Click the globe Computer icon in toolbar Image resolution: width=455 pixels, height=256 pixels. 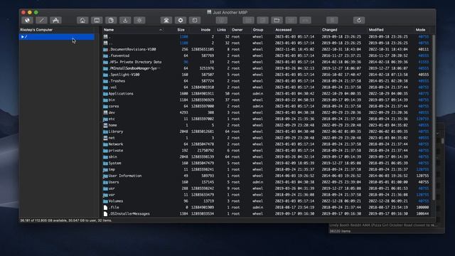click(x=27, y=20)
